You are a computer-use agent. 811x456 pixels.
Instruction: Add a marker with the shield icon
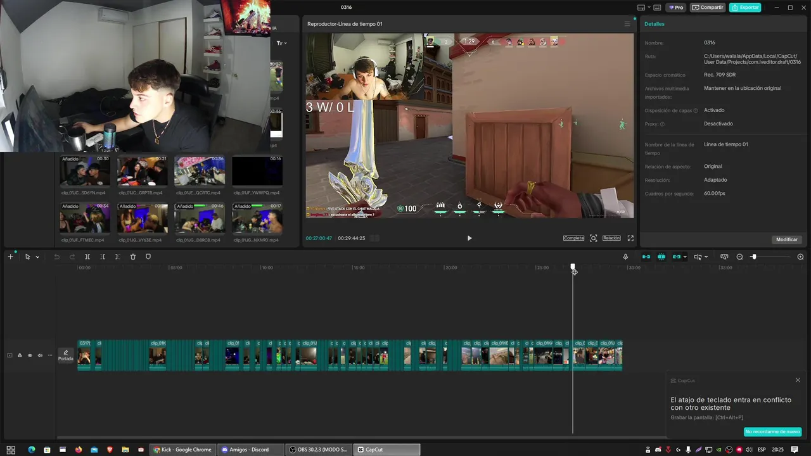coord(148,256)
